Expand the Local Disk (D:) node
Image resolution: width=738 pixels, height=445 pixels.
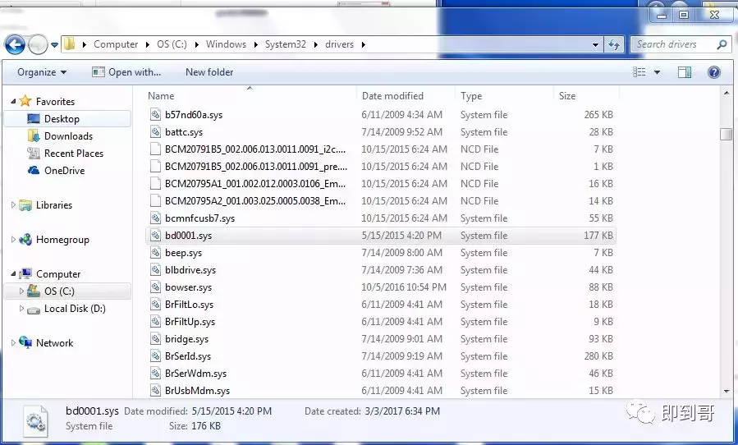(22, 309)
